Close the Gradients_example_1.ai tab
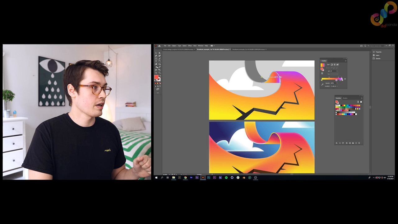 230,49
